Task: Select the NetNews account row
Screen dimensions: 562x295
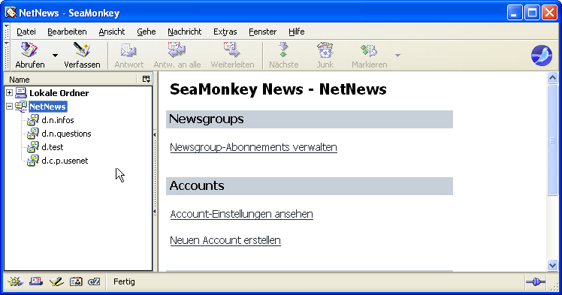Action: pos(47,107)
